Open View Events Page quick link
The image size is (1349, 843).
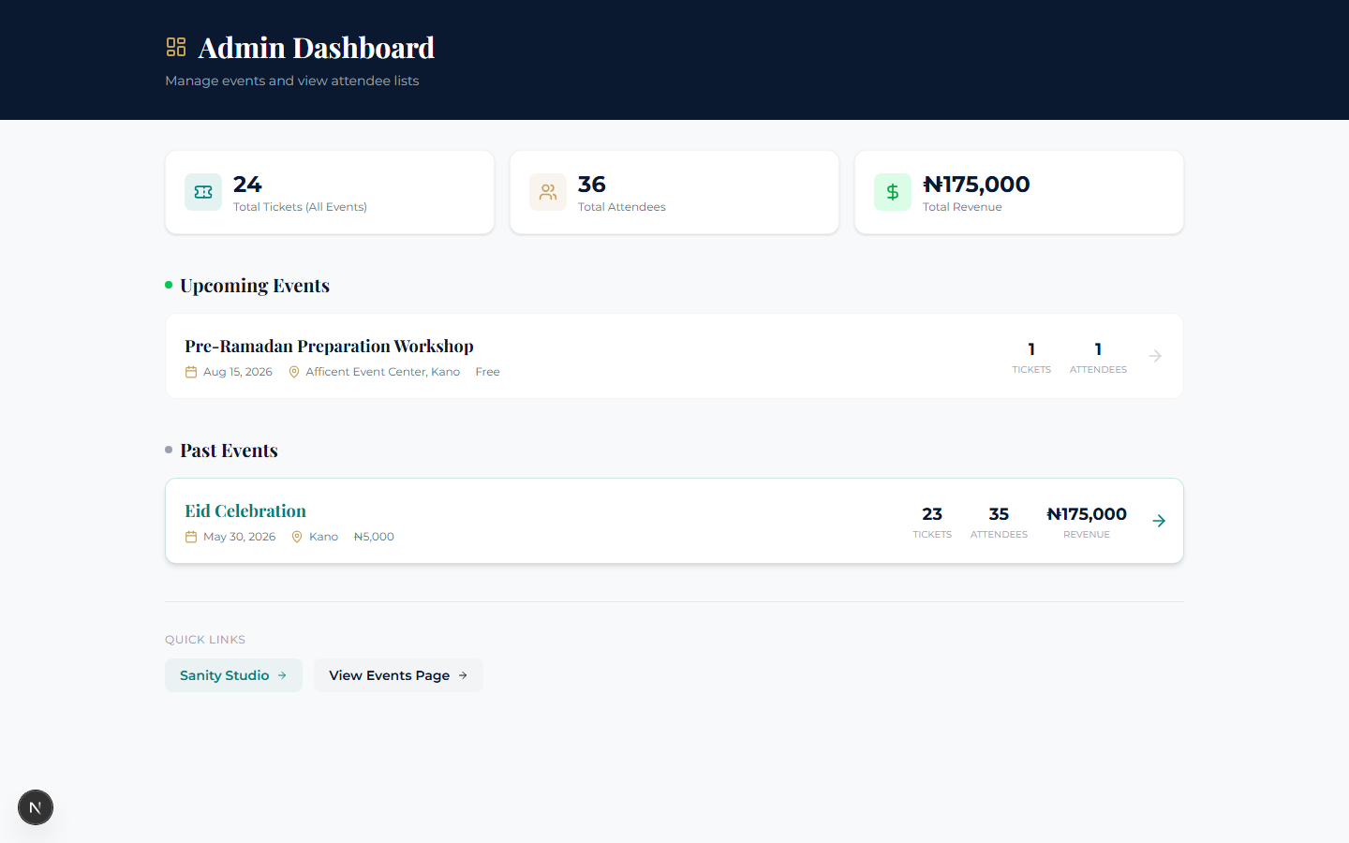[398, 675]
